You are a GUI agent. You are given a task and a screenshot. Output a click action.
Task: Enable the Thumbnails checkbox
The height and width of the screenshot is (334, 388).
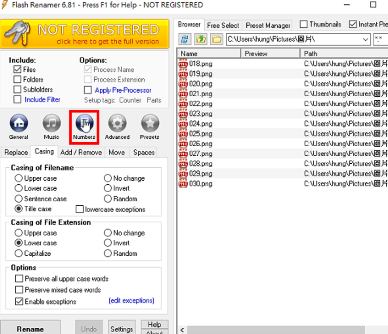[304, 24]
